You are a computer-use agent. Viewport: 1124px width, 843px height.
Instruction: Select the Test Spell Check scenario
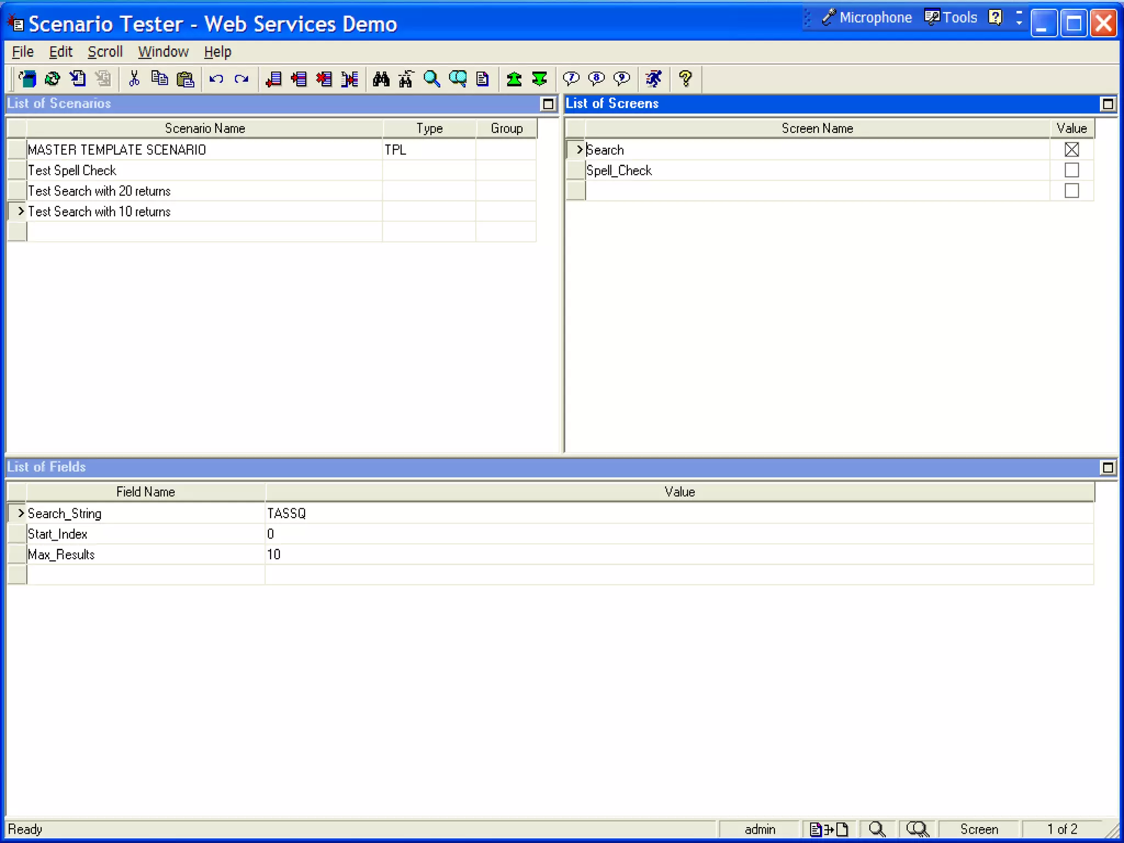[x=72, y=171]
